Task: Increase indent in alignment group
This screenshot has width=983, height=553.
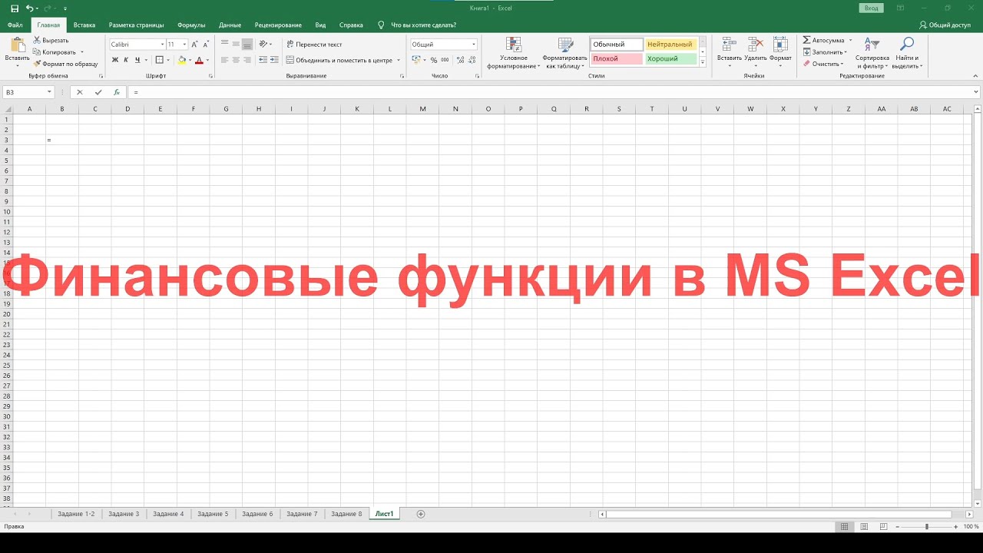Action: [274, 60]
